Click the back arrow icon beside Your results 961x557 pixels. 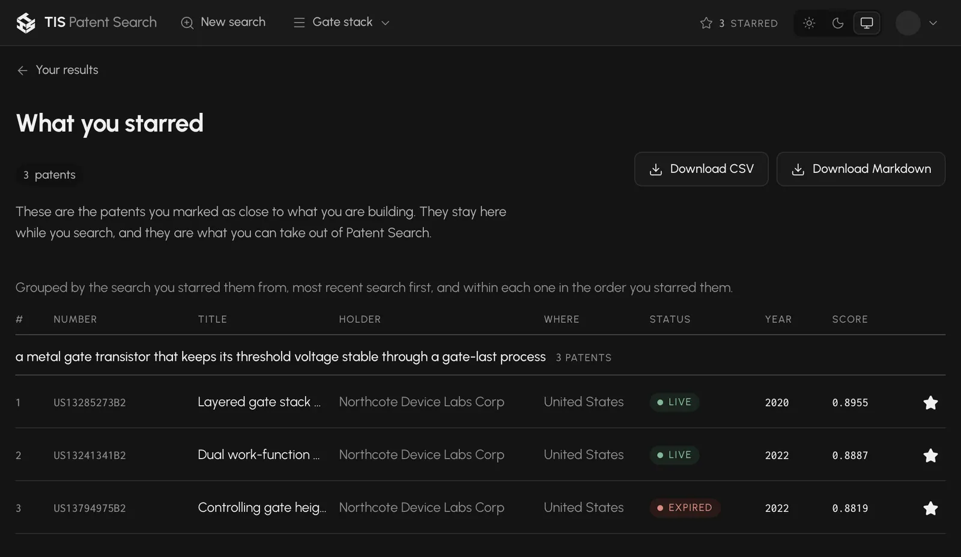tap(22, 71)
